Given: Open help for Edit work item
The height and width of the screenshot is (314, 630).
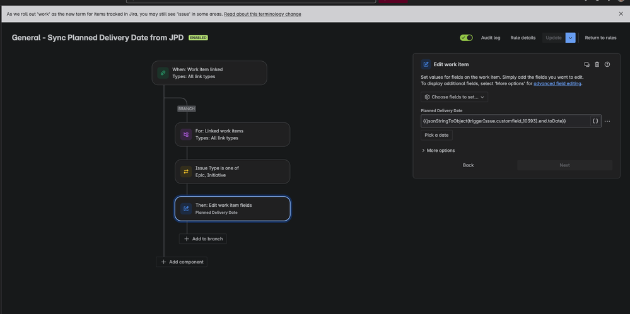Looking at the screenshot, I should [x=607, y=64].
